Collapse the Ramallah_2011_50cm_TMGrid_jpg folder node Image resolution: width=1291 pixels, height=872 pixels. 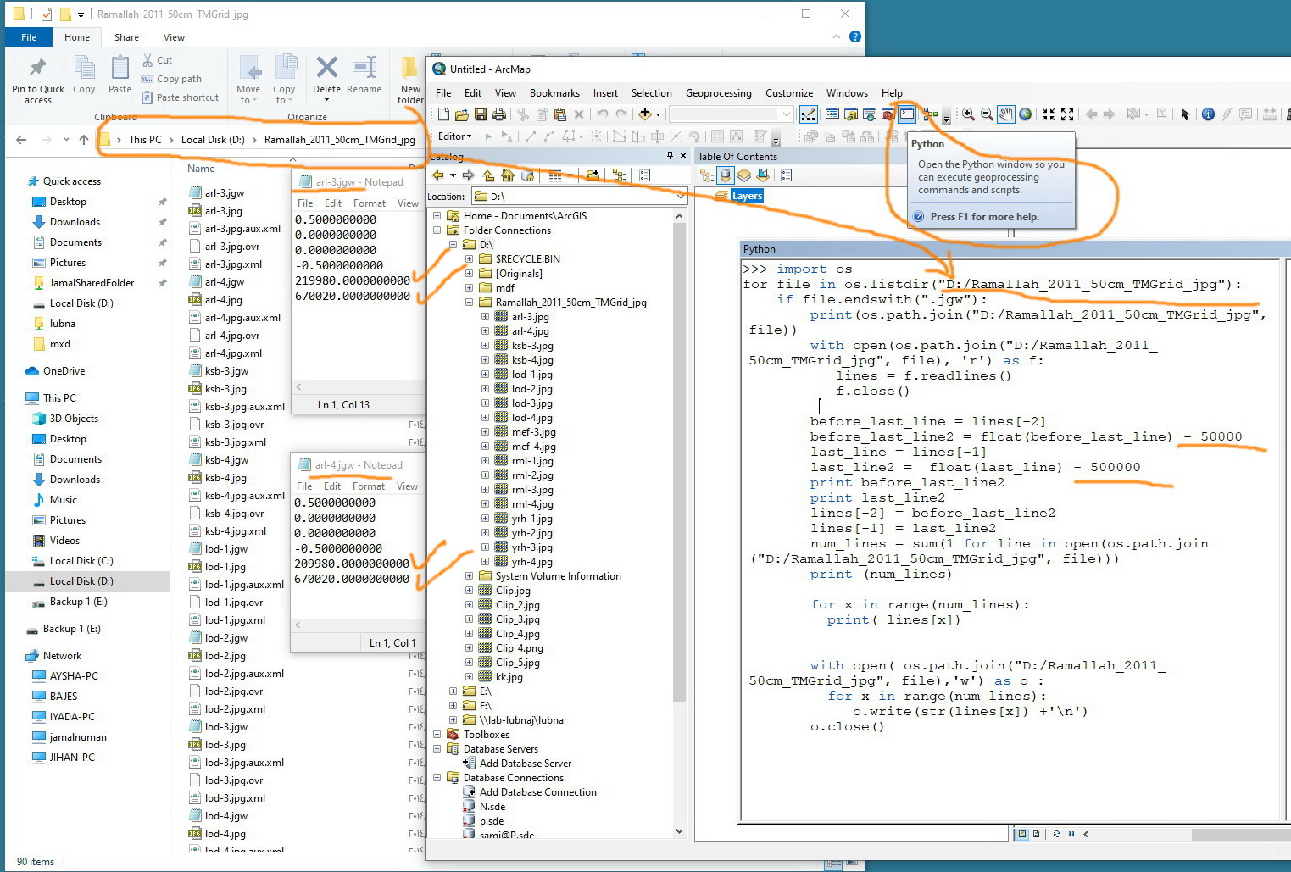pyautogui.click(x=469, y=303)
